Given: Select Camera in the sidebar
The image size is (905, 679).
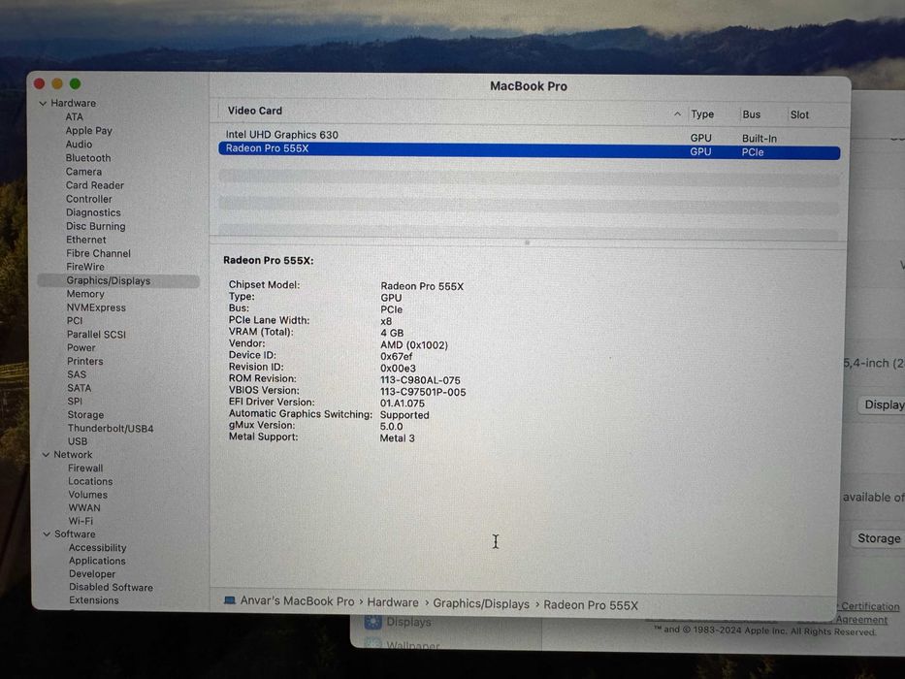Looking at the screenshot, I should click(x=83, y=172).
